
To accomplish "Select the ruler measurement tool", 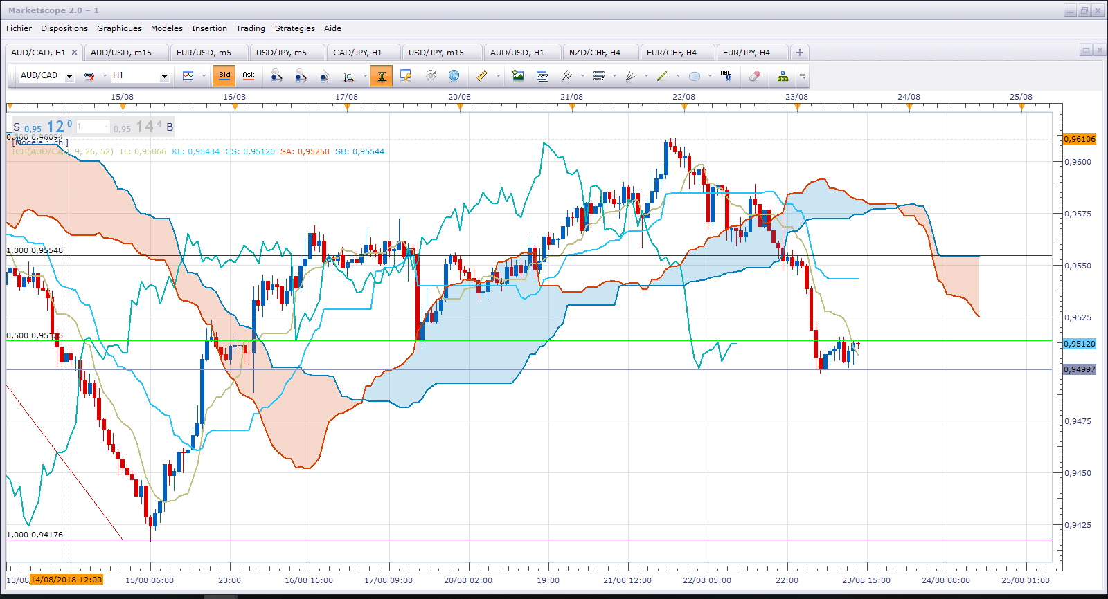I will pyautogui.click(x=482, y=76).
